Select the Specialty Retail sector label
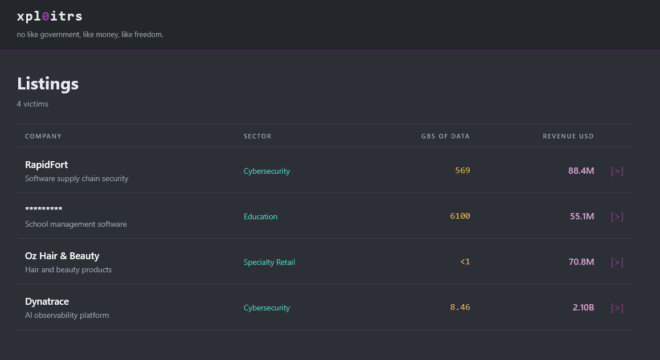 point(269,262)
